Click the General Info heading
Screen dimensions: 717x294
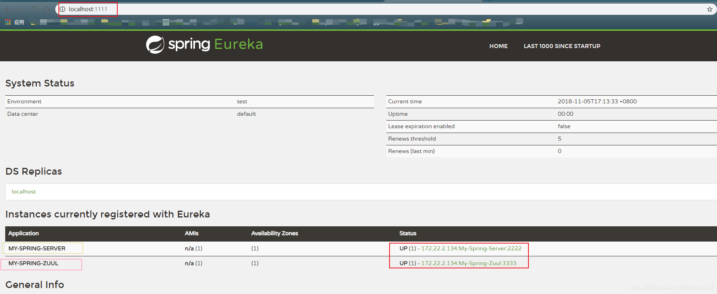[35, 285]
